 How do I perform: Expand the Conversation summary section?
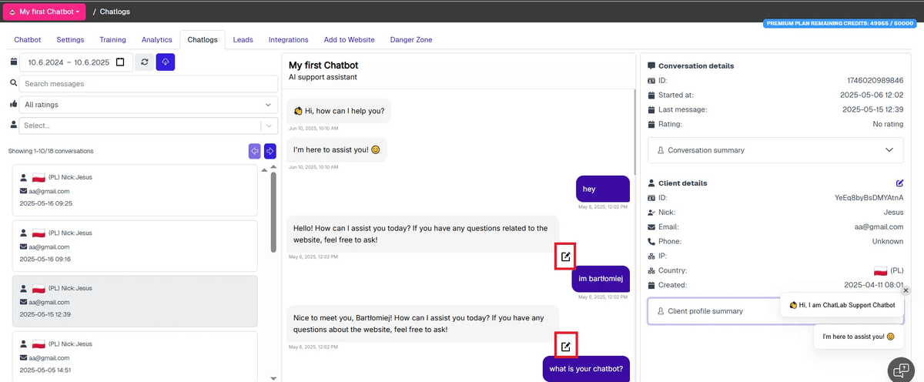(x=775, y=150)
